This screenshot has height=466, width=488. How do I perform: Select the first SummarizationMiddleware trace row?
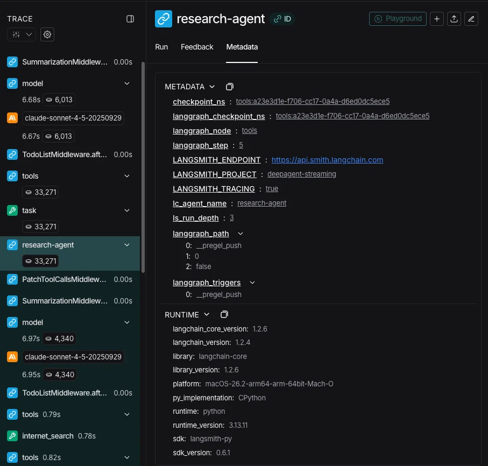(x=70, y=62)
